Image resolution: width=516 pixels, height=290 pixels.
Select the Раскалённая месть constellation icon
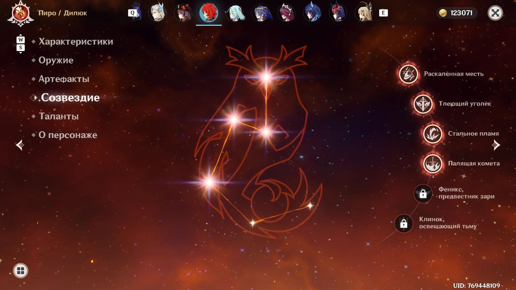click(408, 74)
